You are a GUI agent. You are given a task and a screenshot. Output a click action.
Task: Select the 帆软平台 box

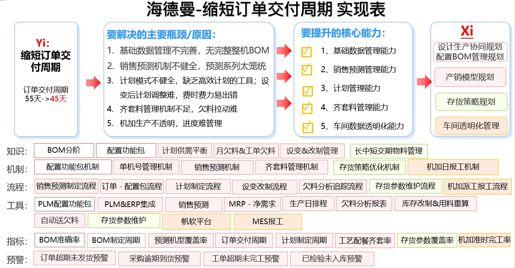[x=197, y=222]
